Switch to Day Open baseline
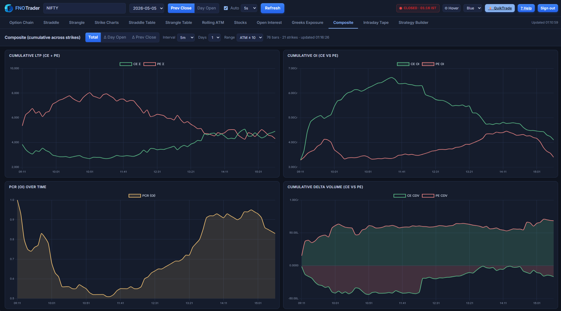This screenshot has width=561, height=311. click(207, 8)
